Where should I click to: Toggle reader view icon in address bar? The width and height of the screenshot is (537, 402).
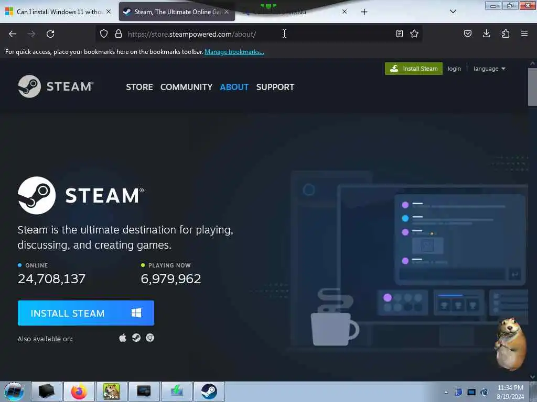coord(399,33)
